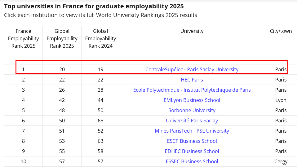Image resolution: width=297 pixels, height=167 pixels.
Task: Click the Lyon city cell
Action: [281, 100]
